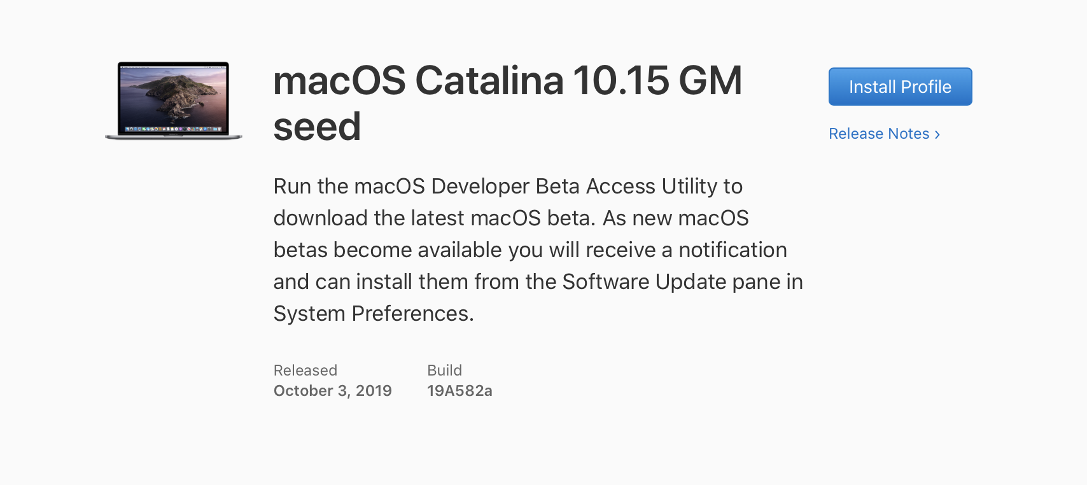Select the release date October 3, 2019
The width and height of the screenshot is (1087, 485).
[x=333, y=391]
